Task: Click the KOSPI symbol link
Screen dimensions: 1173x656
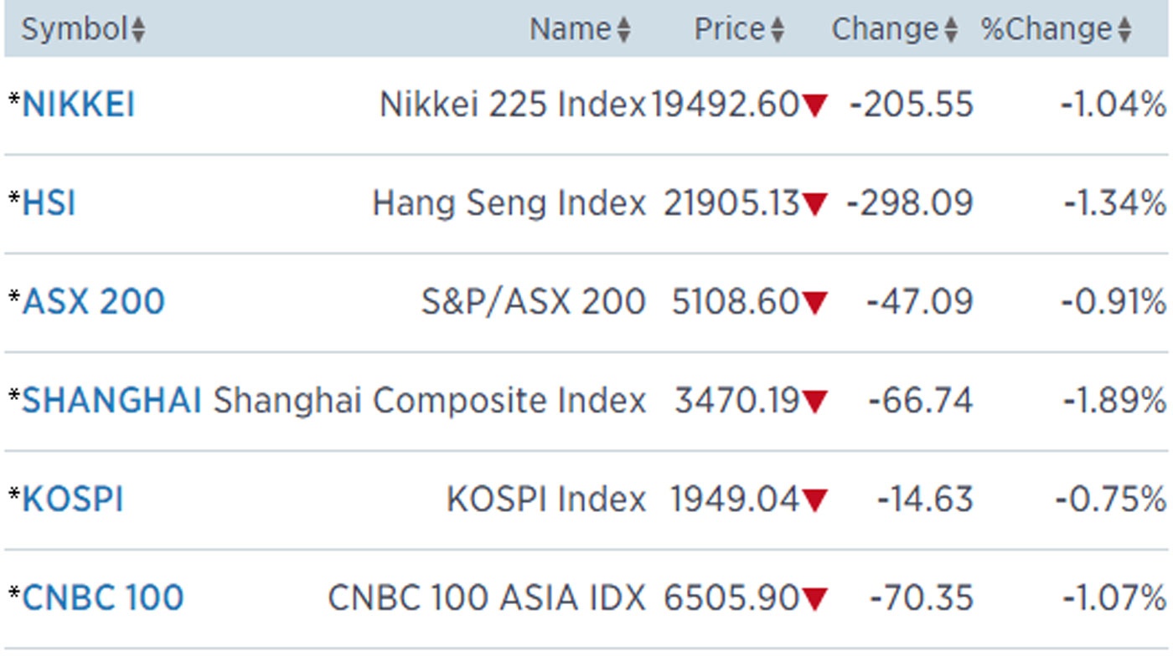Action: 73,500
